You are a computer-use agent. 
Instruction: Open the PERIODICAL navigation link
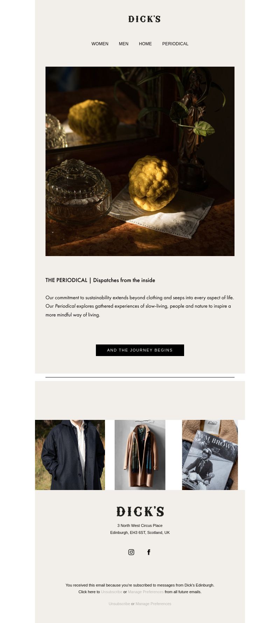(175, 44)
